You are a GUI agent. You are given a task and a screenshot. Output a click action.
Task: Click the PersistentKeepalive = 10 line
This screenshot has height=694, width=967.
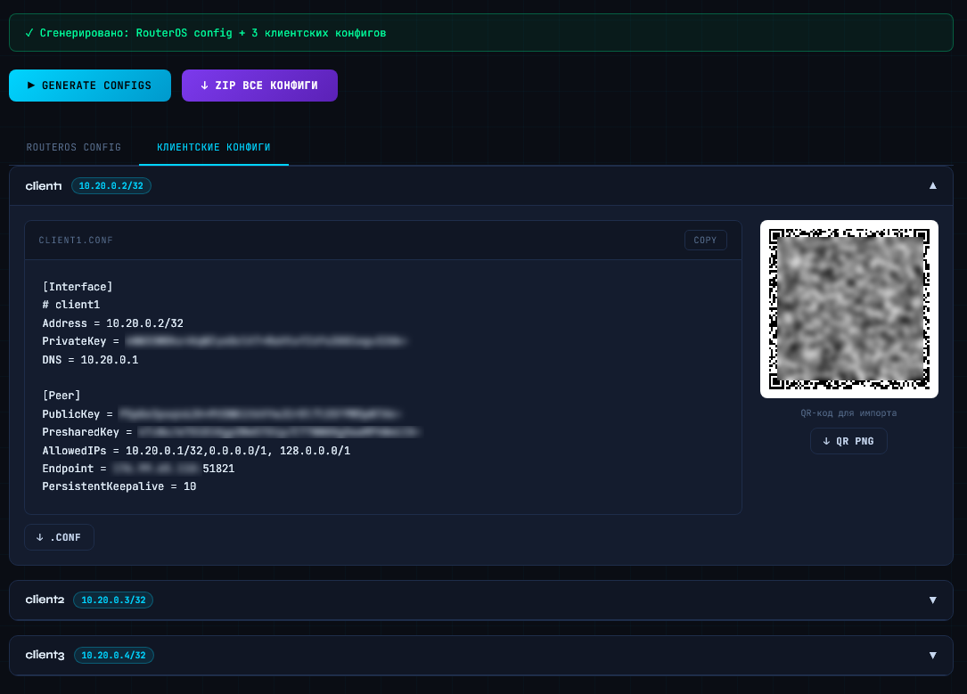(x=119, y=486)
